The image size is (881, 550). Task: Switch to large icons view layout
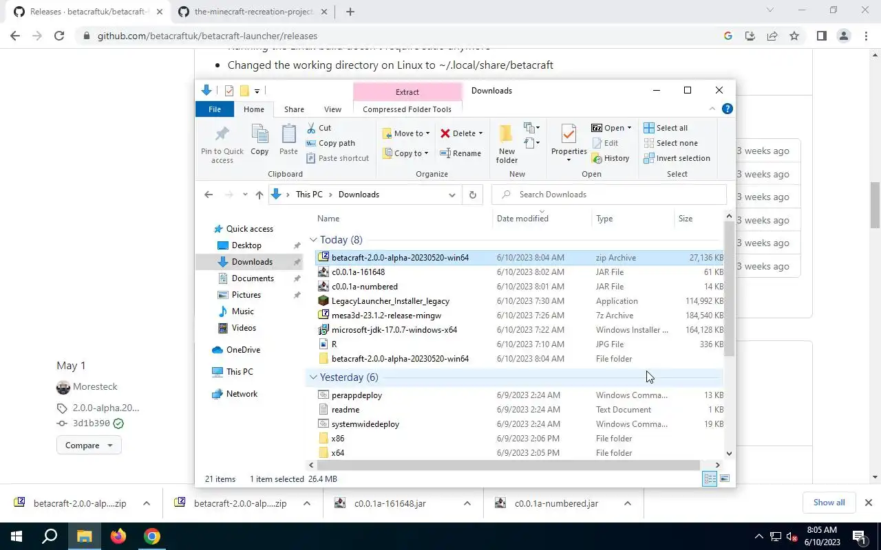coord(724,479)
